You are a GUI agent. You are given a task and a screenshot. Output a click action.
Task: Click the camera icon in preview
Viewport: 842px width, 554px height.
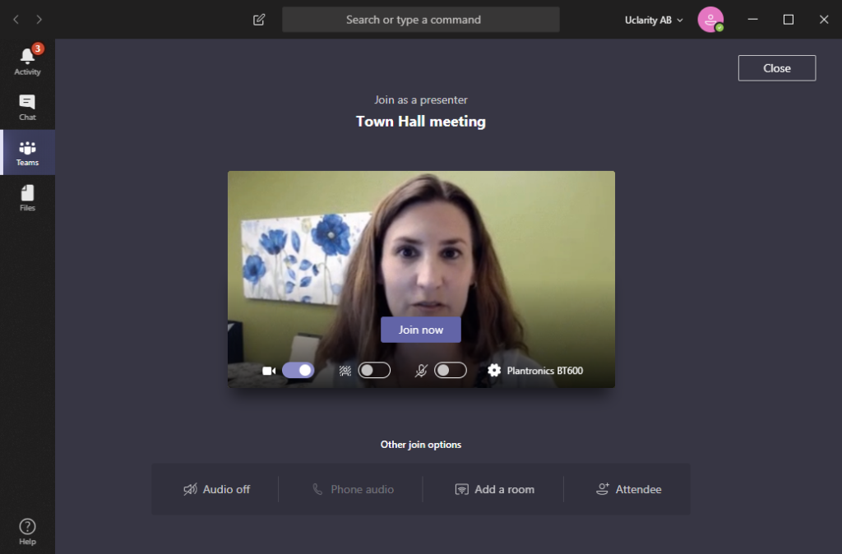coord(269,371)
